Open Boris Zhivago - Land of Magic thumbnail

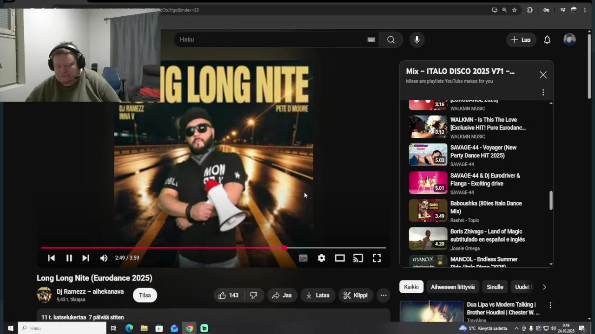[428, 238]
